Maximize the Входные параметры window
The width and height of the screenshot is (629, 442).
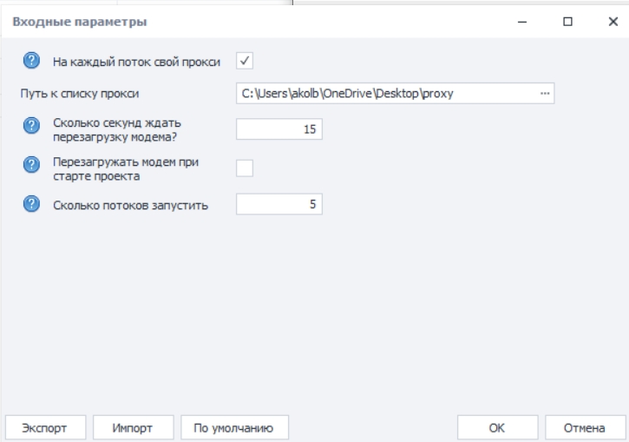pos(567,22)
